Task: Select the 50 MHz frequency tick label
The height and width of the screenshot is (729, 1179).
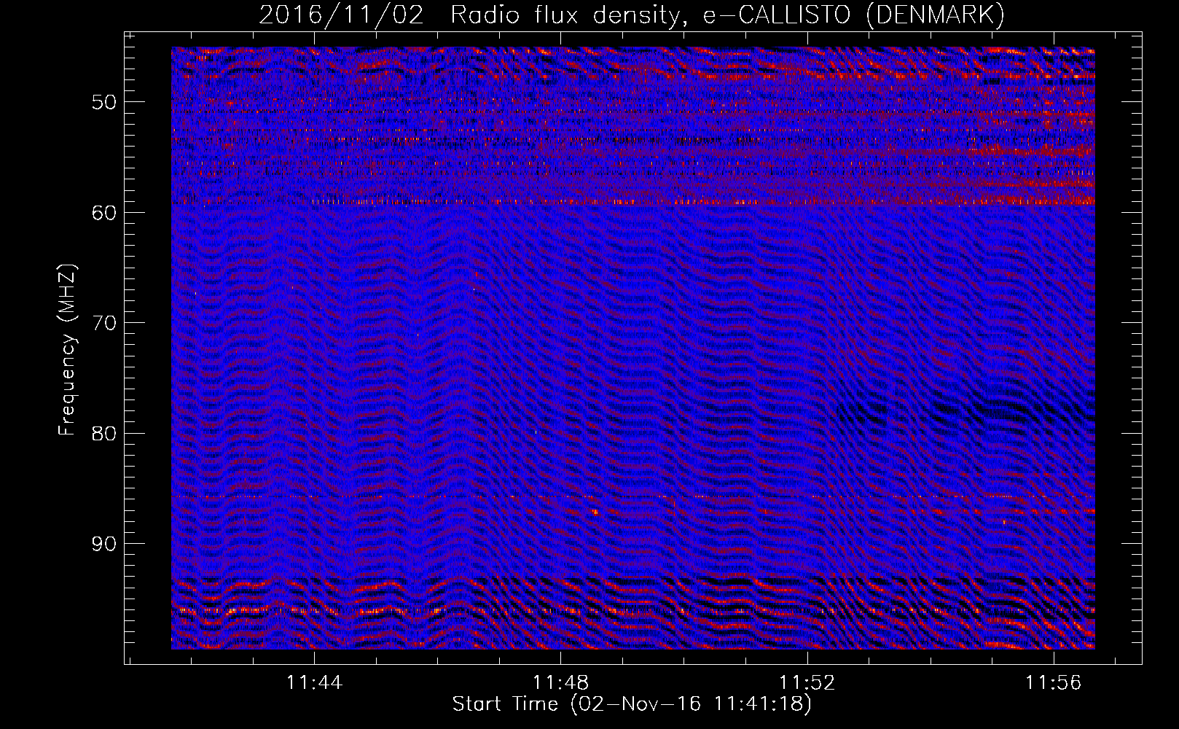Action: (104, 102)
